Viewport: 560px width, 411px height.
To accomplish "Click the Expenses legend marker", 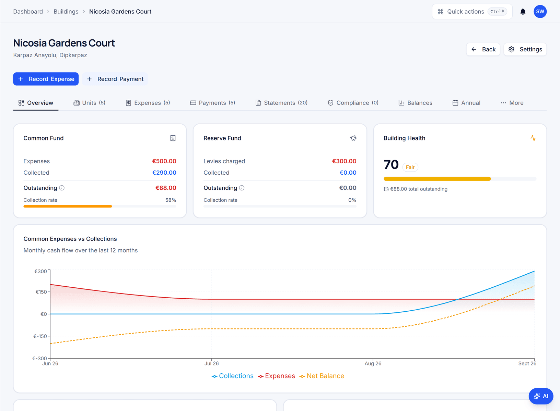I will tap(261, 376).
